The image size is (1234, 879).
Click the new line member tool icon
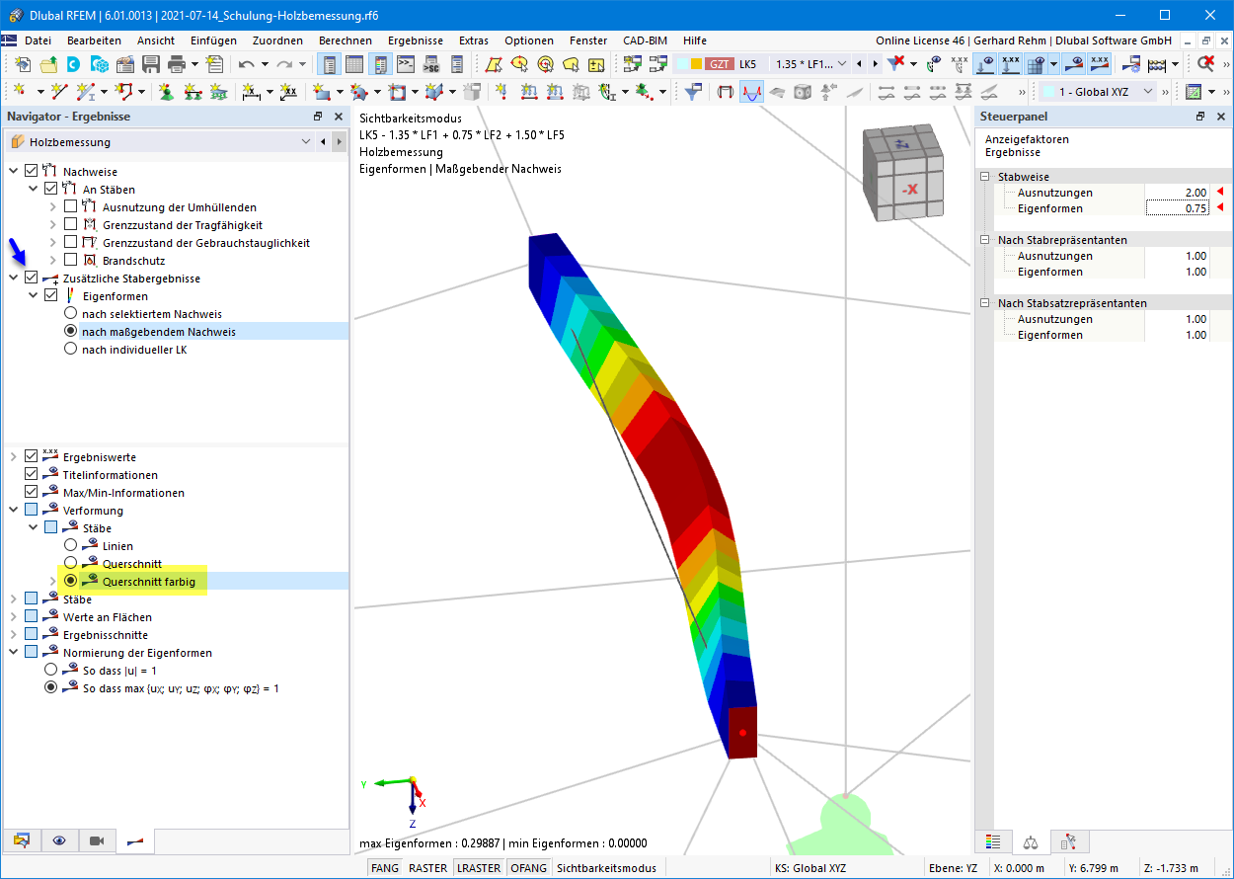59,92
